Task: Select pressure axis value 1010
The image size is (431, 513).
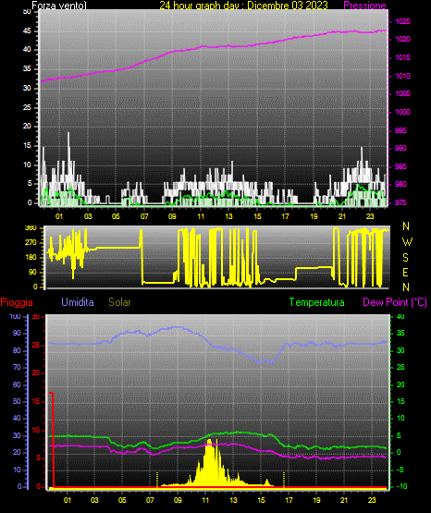Action: point(402,76)
